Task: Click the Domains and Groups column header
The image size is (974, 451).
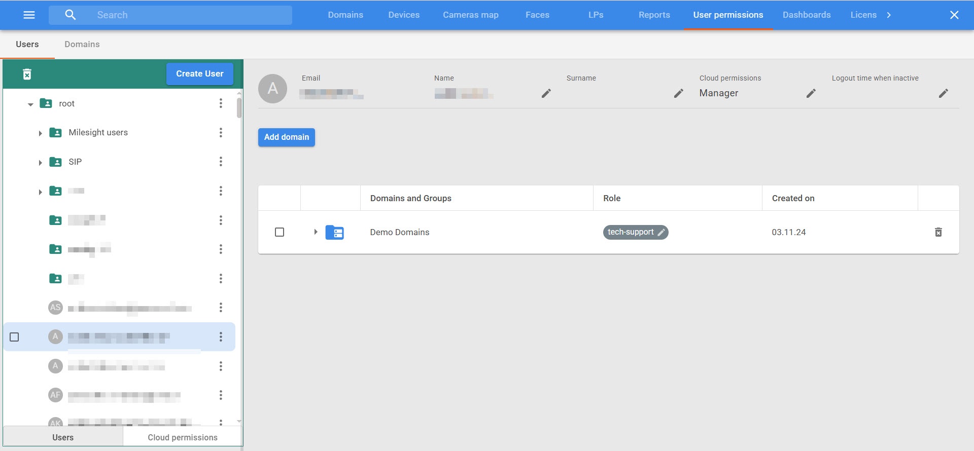Action: tap(411, 198)
